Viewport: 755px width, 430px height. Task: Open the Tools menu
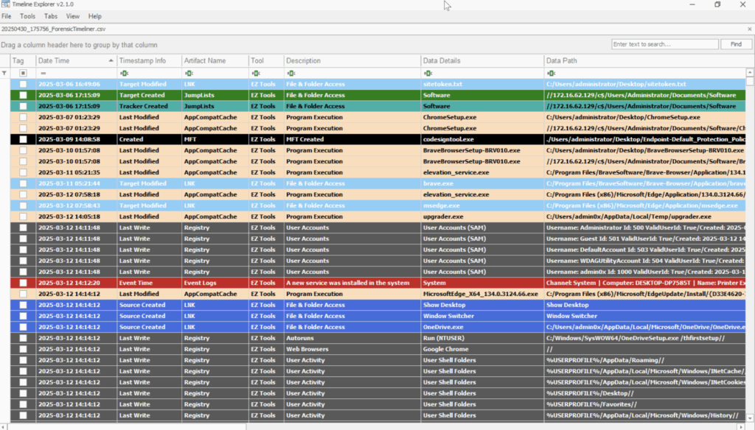27,16
